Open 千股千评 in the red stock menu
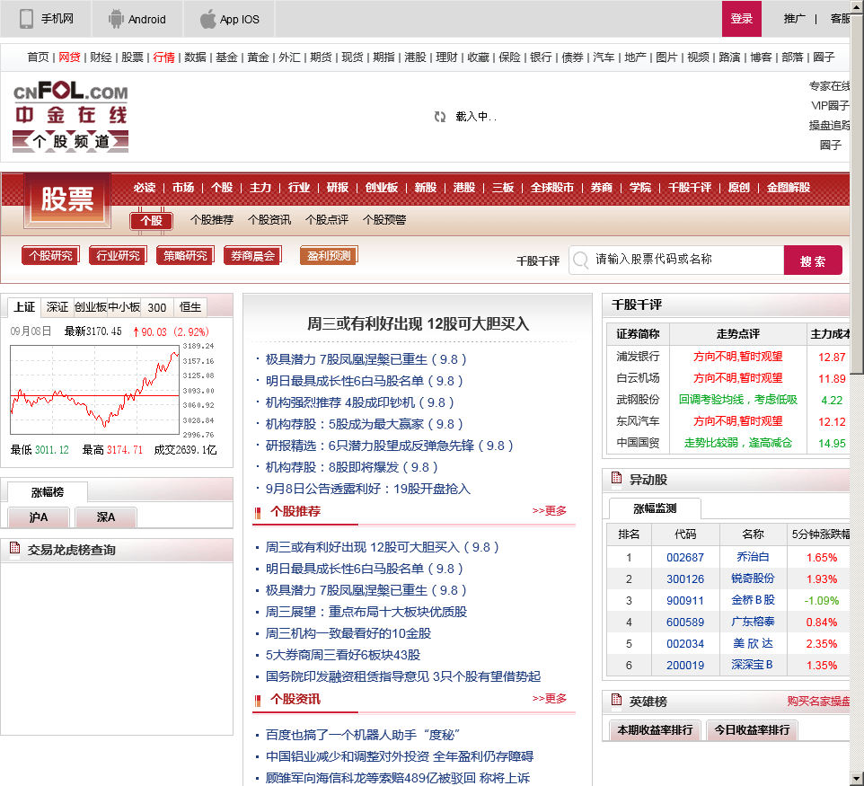Screen dimensions: 864x786 690,188
